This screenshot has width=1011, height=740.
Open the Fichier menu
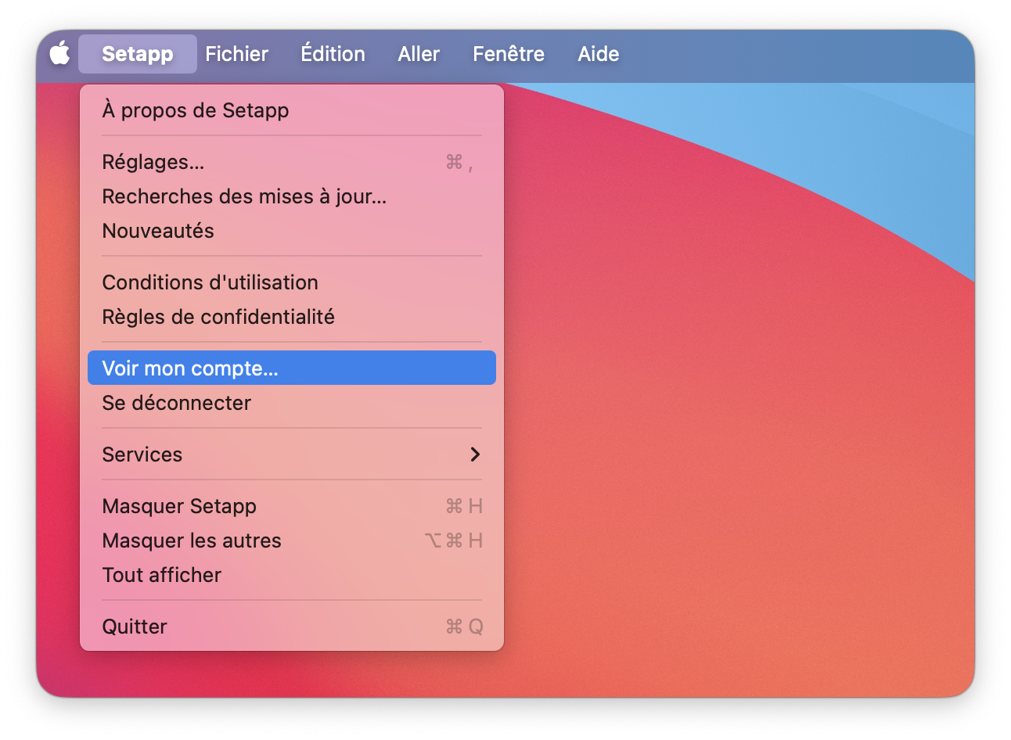(x=236, y=54)
